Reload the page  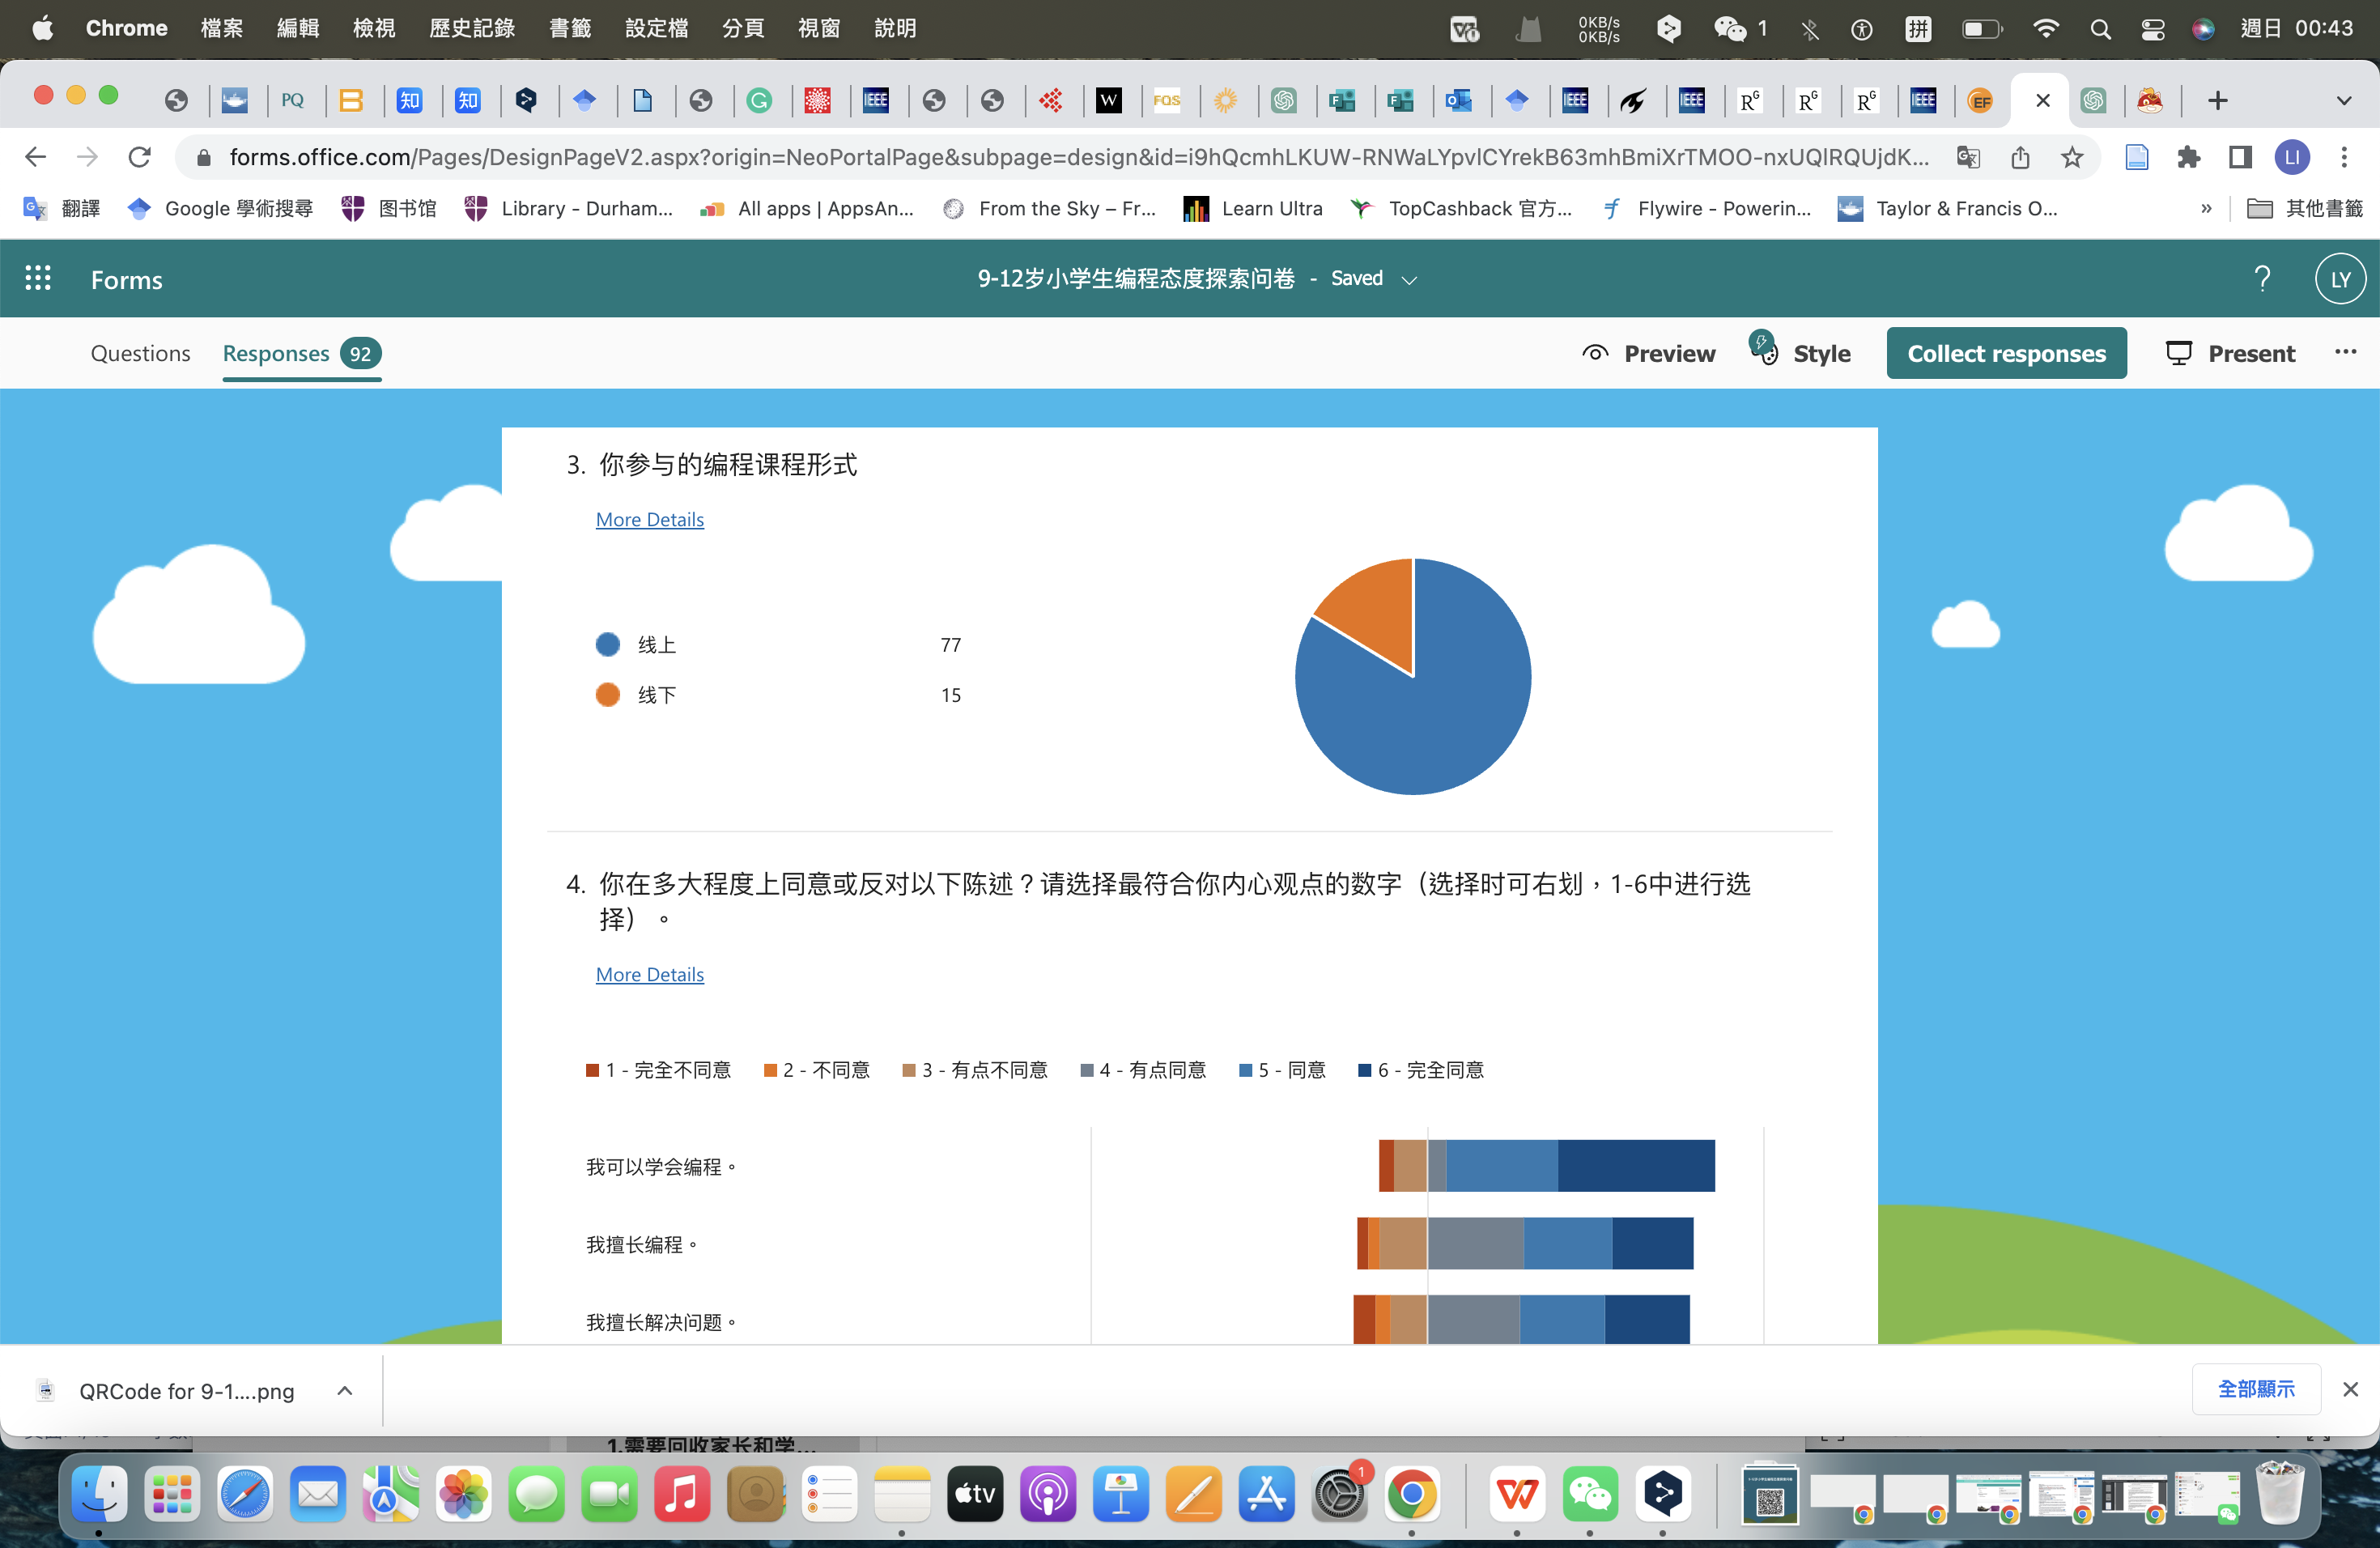tap(139, 157)
